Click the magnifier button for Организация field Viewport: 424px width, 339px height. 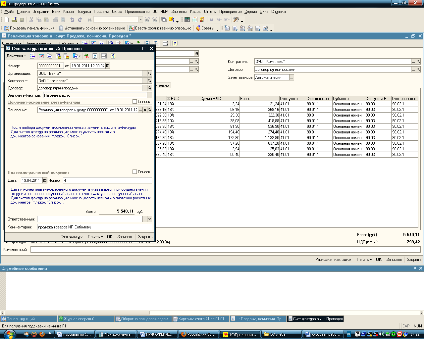tap(149, 73)
